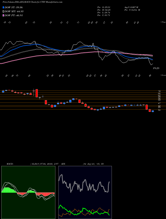Click the 'DOW PT: 46.91' legend text
Image resolution: width=166 pixels, height=219 pixels.
pos(14,16)
